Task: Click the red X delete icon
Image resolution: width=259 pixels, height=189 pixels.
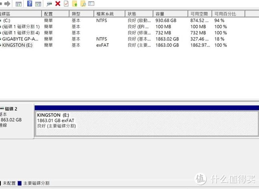Action: 58,4
